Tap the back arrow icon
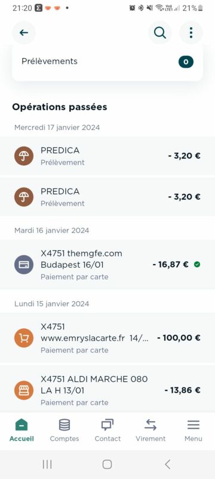This screenshot has height=479, width=215. [x=24, y=33]
